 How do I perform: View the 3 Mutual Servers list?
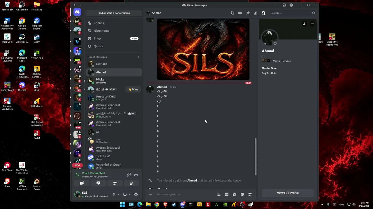pyautogui.click(x=276, y=61)
